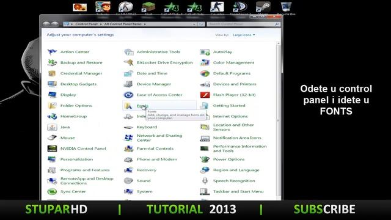Open the Color Management link
Screen dimensions: 391x220
point(233,62)
